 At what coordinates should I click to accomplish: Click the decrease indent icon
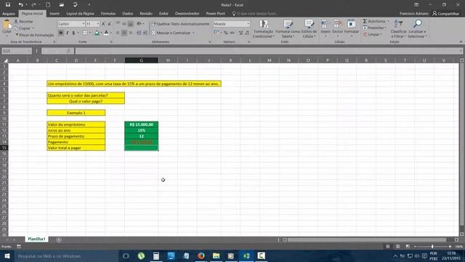139,33
